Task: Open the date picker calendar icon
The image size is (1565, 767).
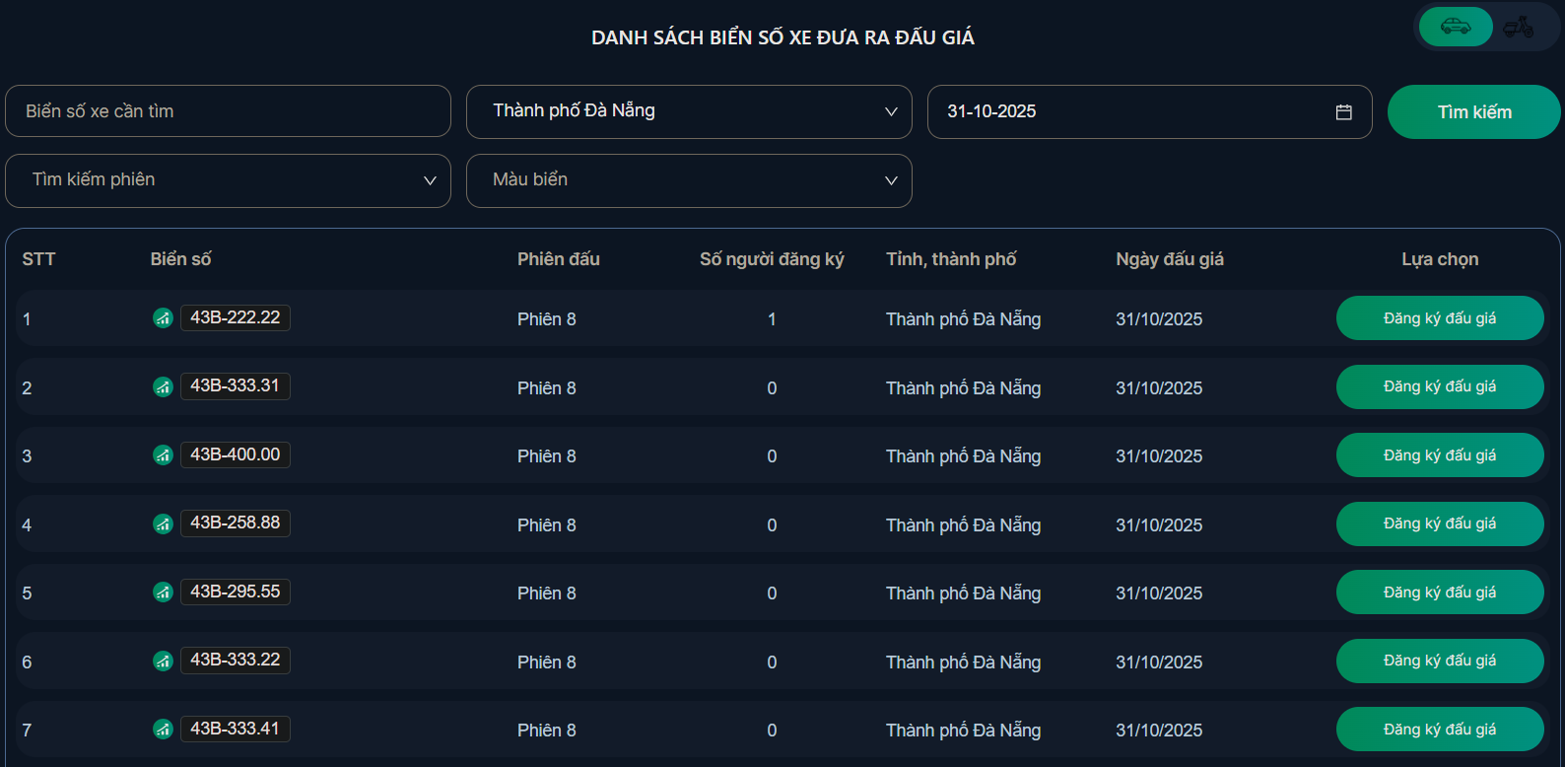Action: (1343, 112)
